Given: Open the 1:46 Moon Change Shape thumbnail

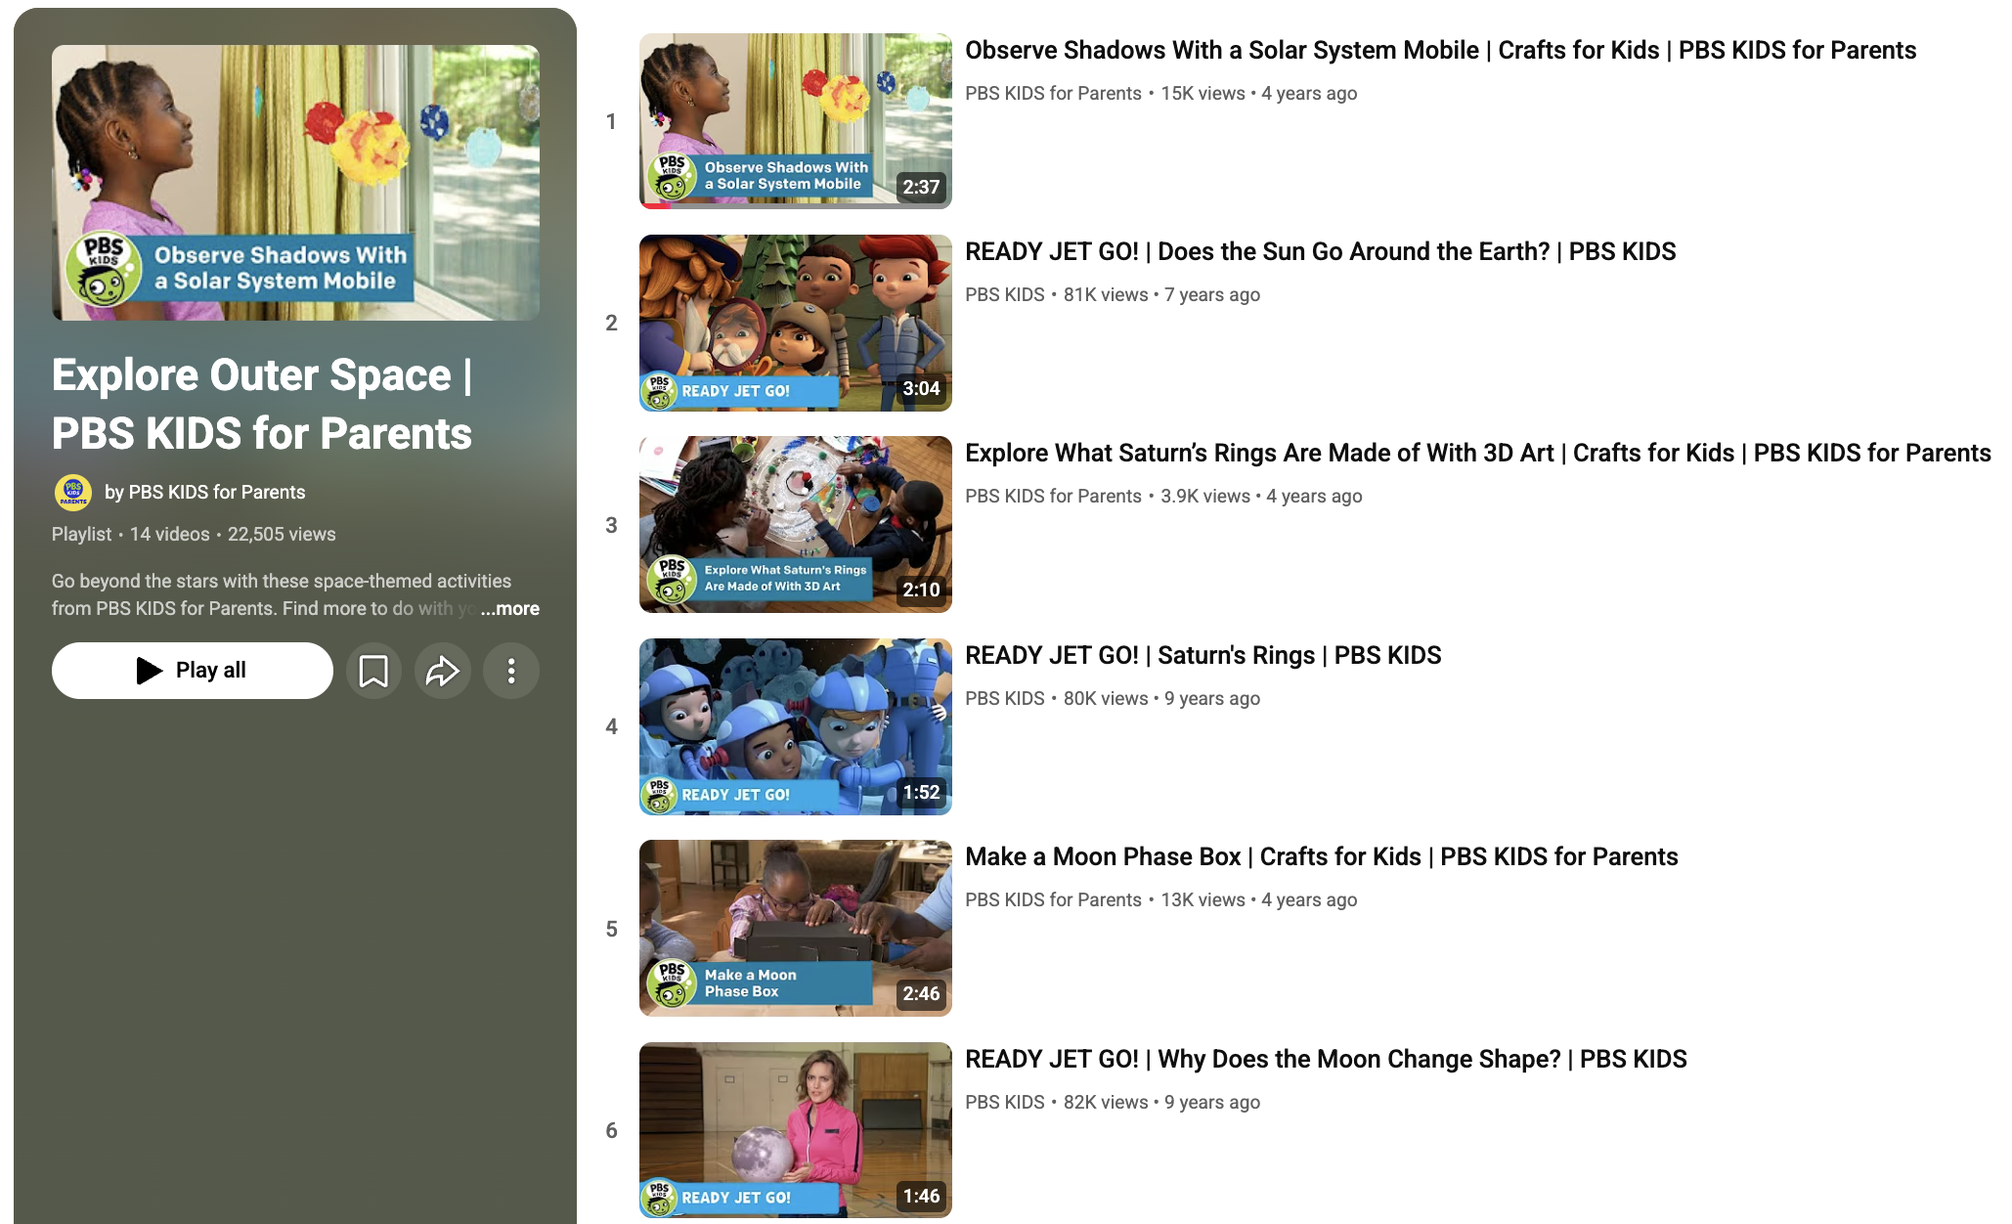Looking at the screenshot, I should pyautogui.click(x=795, y=1129).
